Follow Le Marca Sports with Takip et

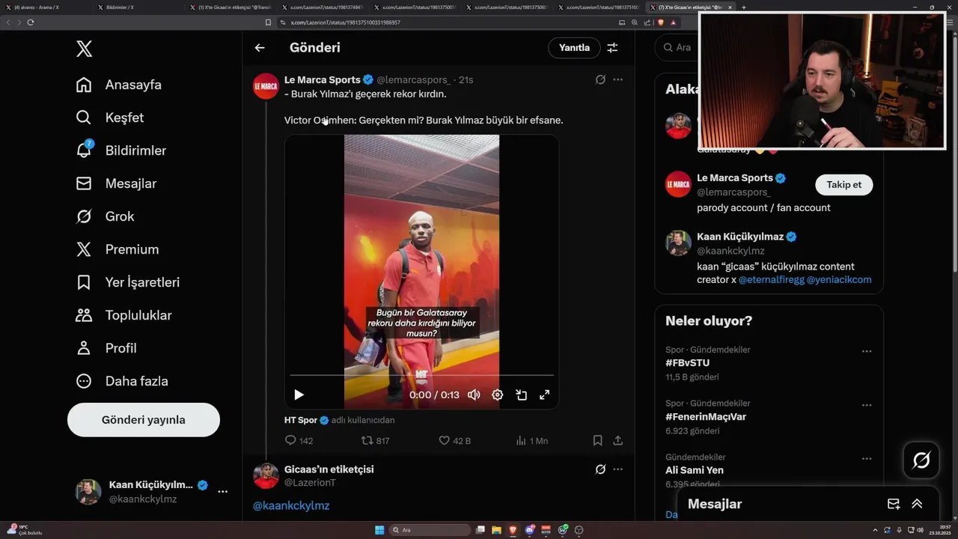(x=843, y=185)
